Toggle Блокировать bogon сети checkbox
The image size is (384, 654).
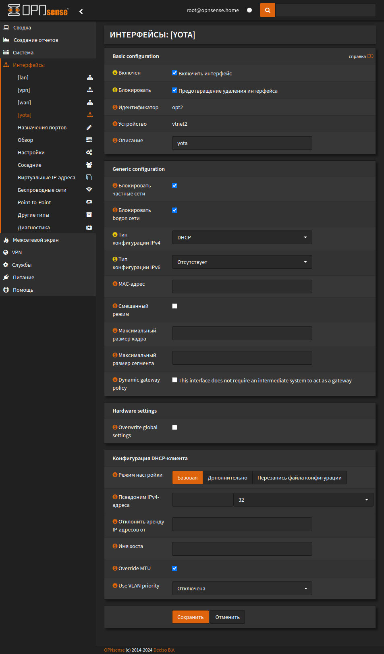[174, 210]
